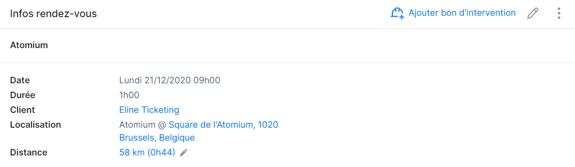Screen dimensions: 575x167
Task: Edit distance with the small pencil icon
Action: pyautogui.click(x=184, y=153)
